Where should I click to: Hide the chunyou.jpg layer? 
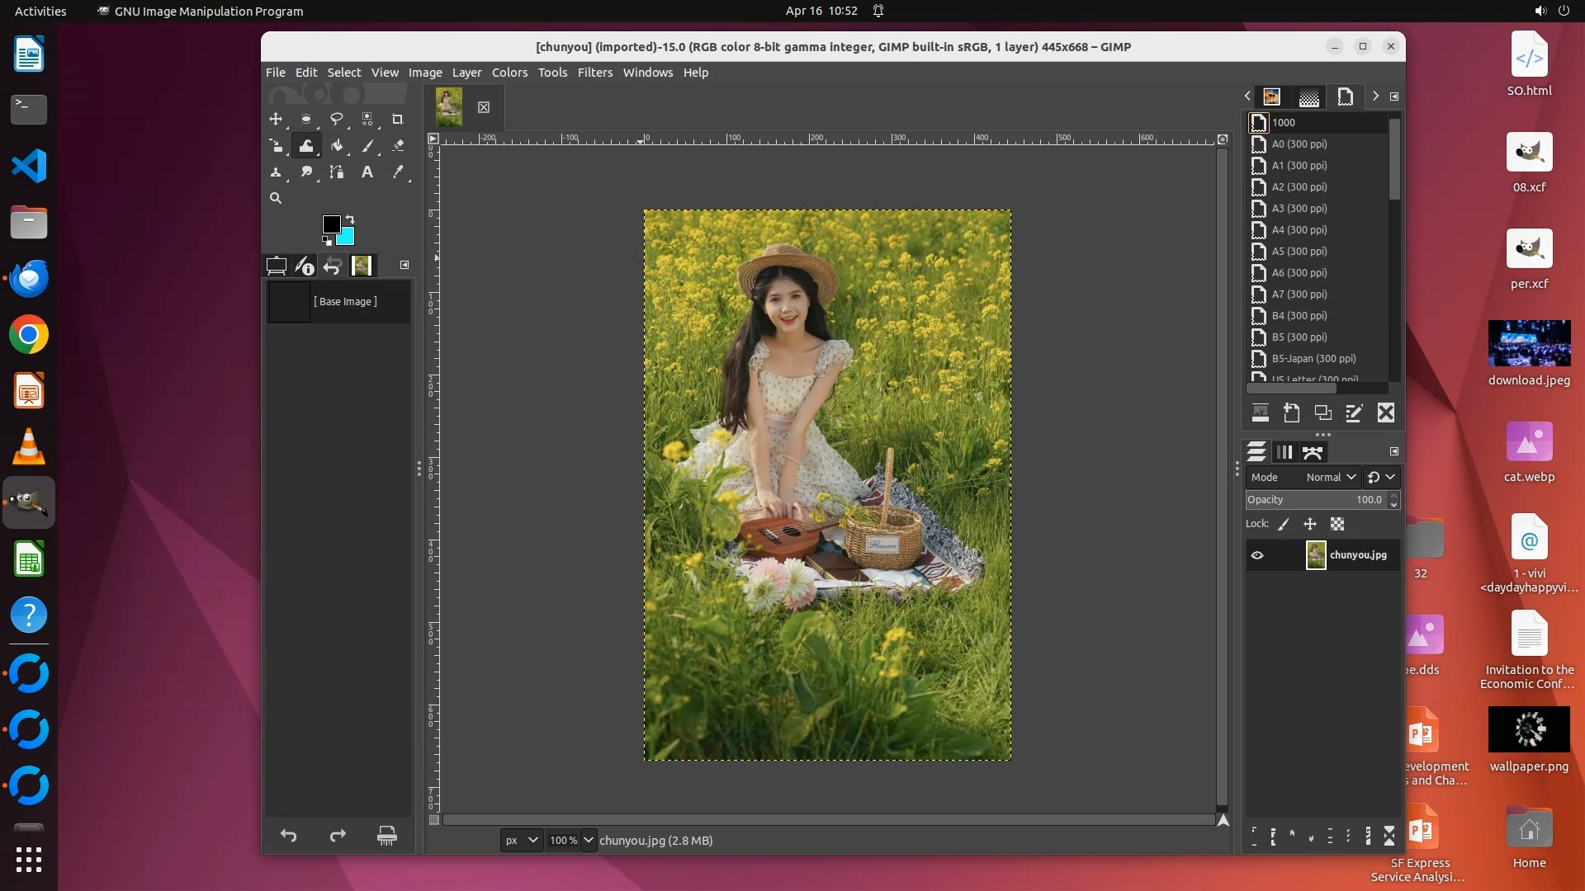[1257, 555]
